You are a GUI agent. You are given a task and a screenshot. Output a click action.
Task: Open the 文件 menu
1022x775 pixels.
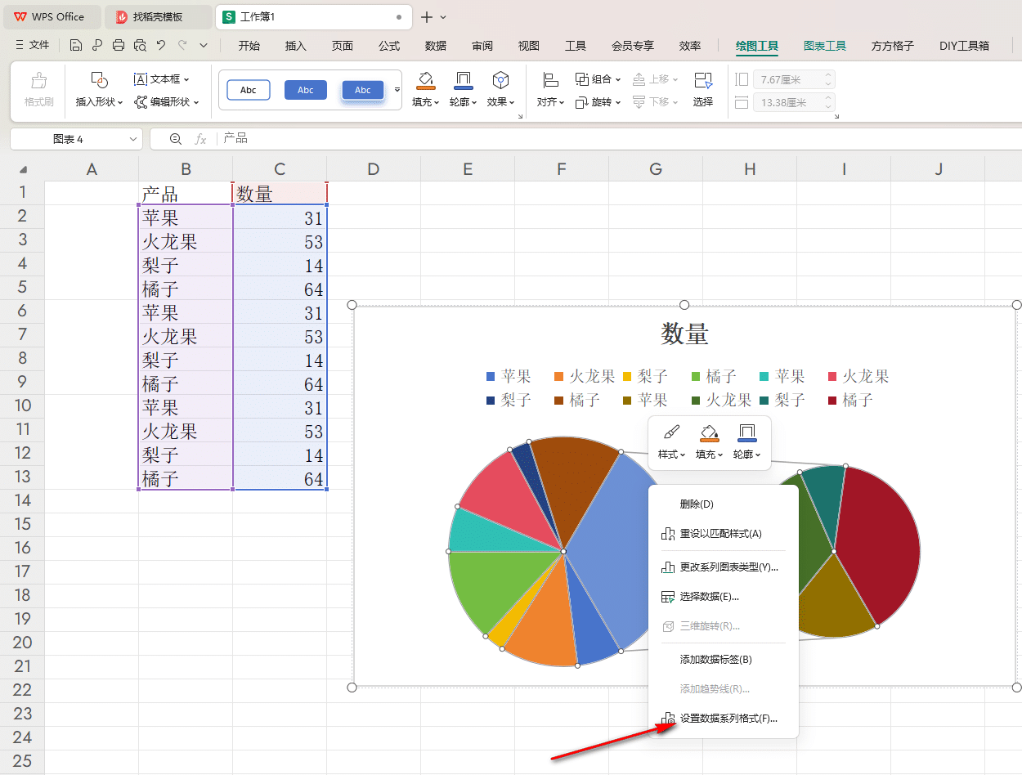click(x=33, y=46)
